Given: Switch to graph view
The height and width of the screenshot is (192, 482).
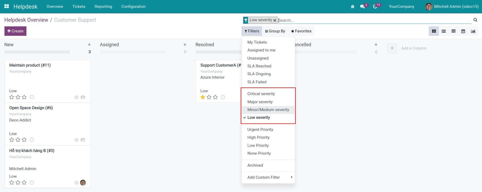Looking at the screenshot, I should pyautogui.click(x=473, y=31).
